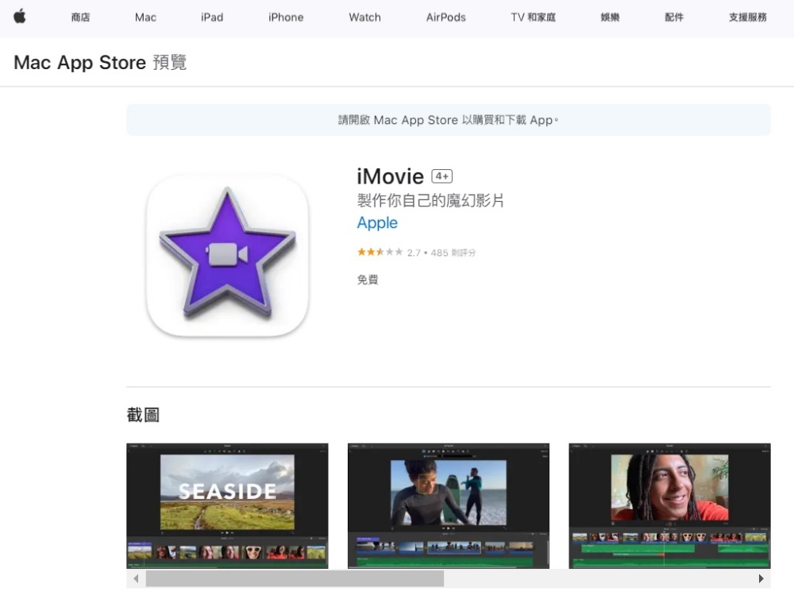This screenshot has width=794, height=603.
Task: Open the SEASIDE screenshot thumbnail
Action: [227, 505]
